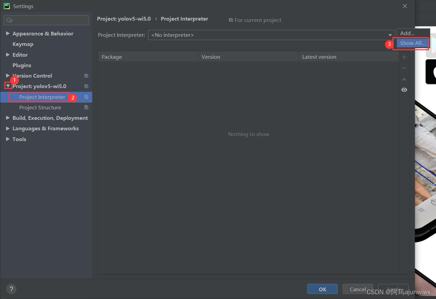Open the Project Interpreter combo box
Image resolution: width=436 pixels, height=299 pixels.
point(271,35)
